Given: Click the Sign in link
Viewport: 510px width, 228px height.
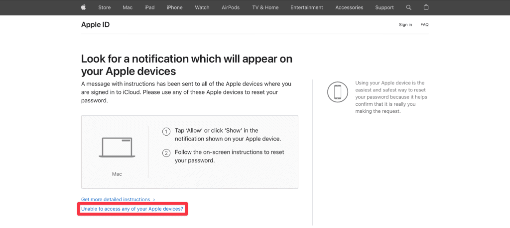Looking at the screenshot, I should 405,25.
